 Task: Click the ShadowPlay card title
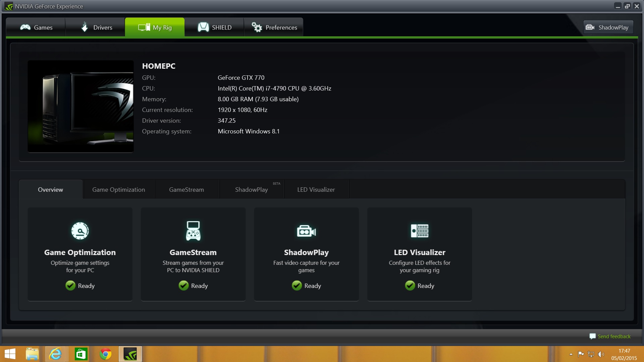[306, 252]
